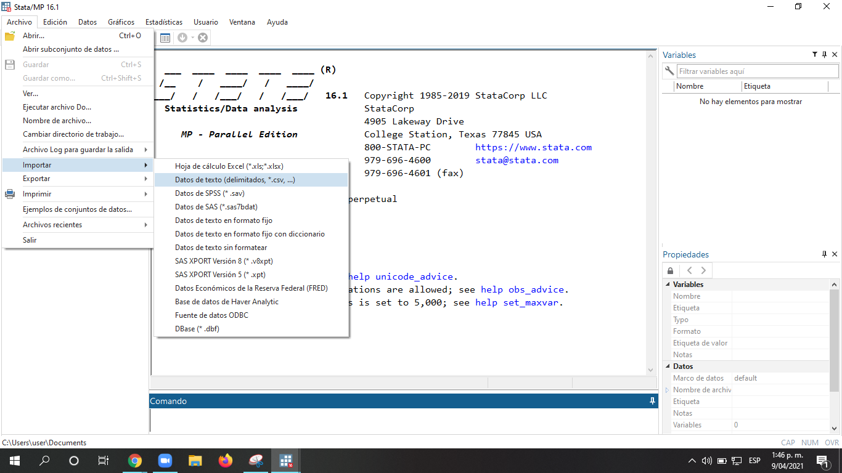Choose Cambiar directorio de trabajo...
This screenshot has height=473, width=842.
click(78, 134)
